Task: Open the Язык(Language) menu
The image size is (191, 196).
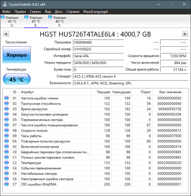Action: click(95, 12)
